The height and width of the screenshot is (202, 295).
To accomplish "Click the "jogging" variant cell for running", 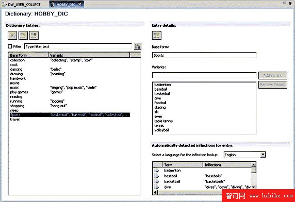I will (x=57, y=101).
